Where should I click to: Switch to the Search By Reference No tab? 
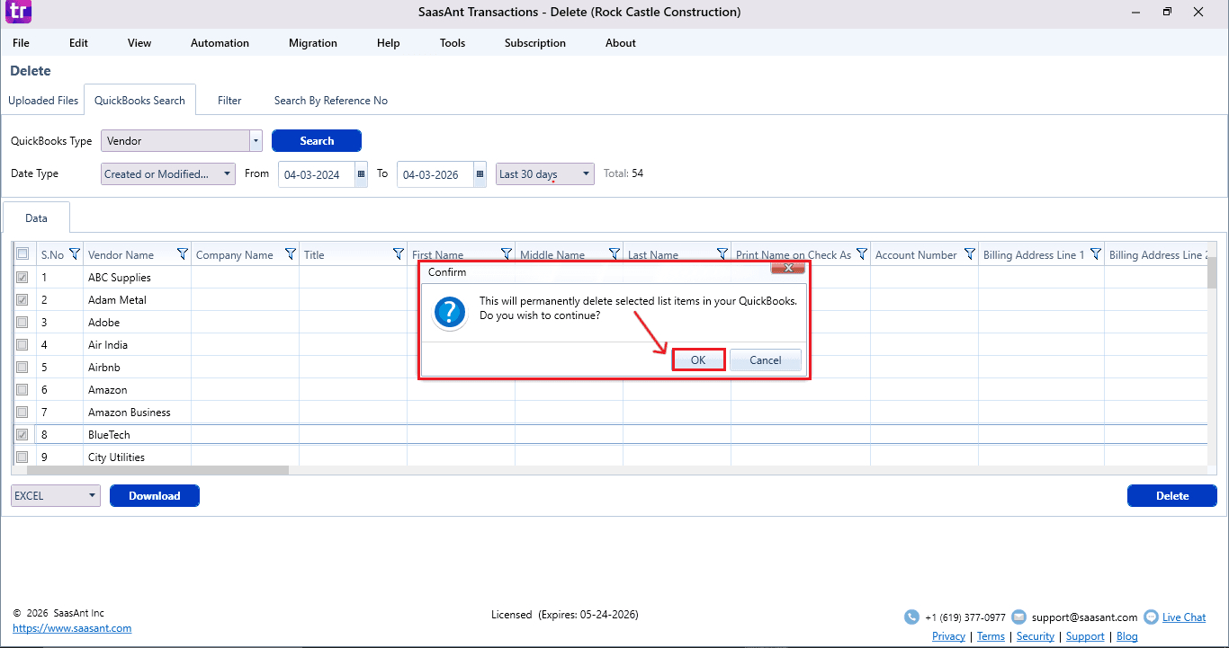pyautogui.click(x=330, y=101)
